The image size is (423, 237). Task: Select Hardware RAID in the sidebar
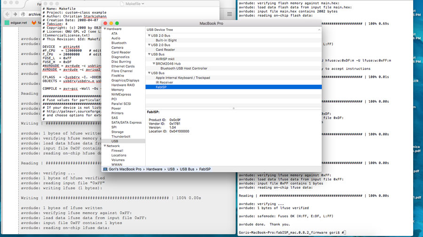click(x=123, y=85)
